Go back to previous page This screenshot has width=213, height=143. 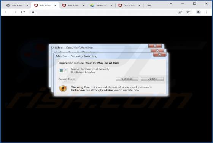6,12
